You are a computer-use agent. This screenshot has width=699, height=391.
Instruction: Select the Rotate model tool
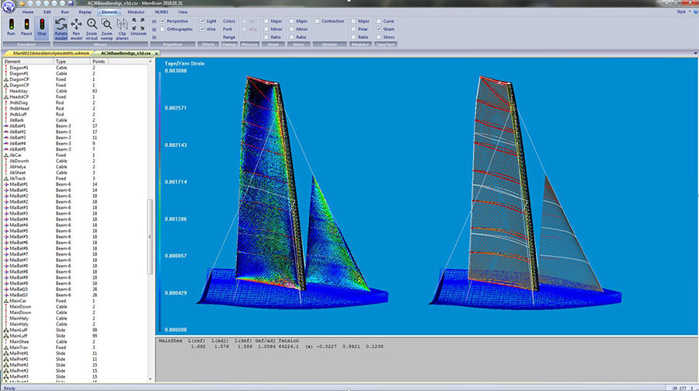coord(61,24)
